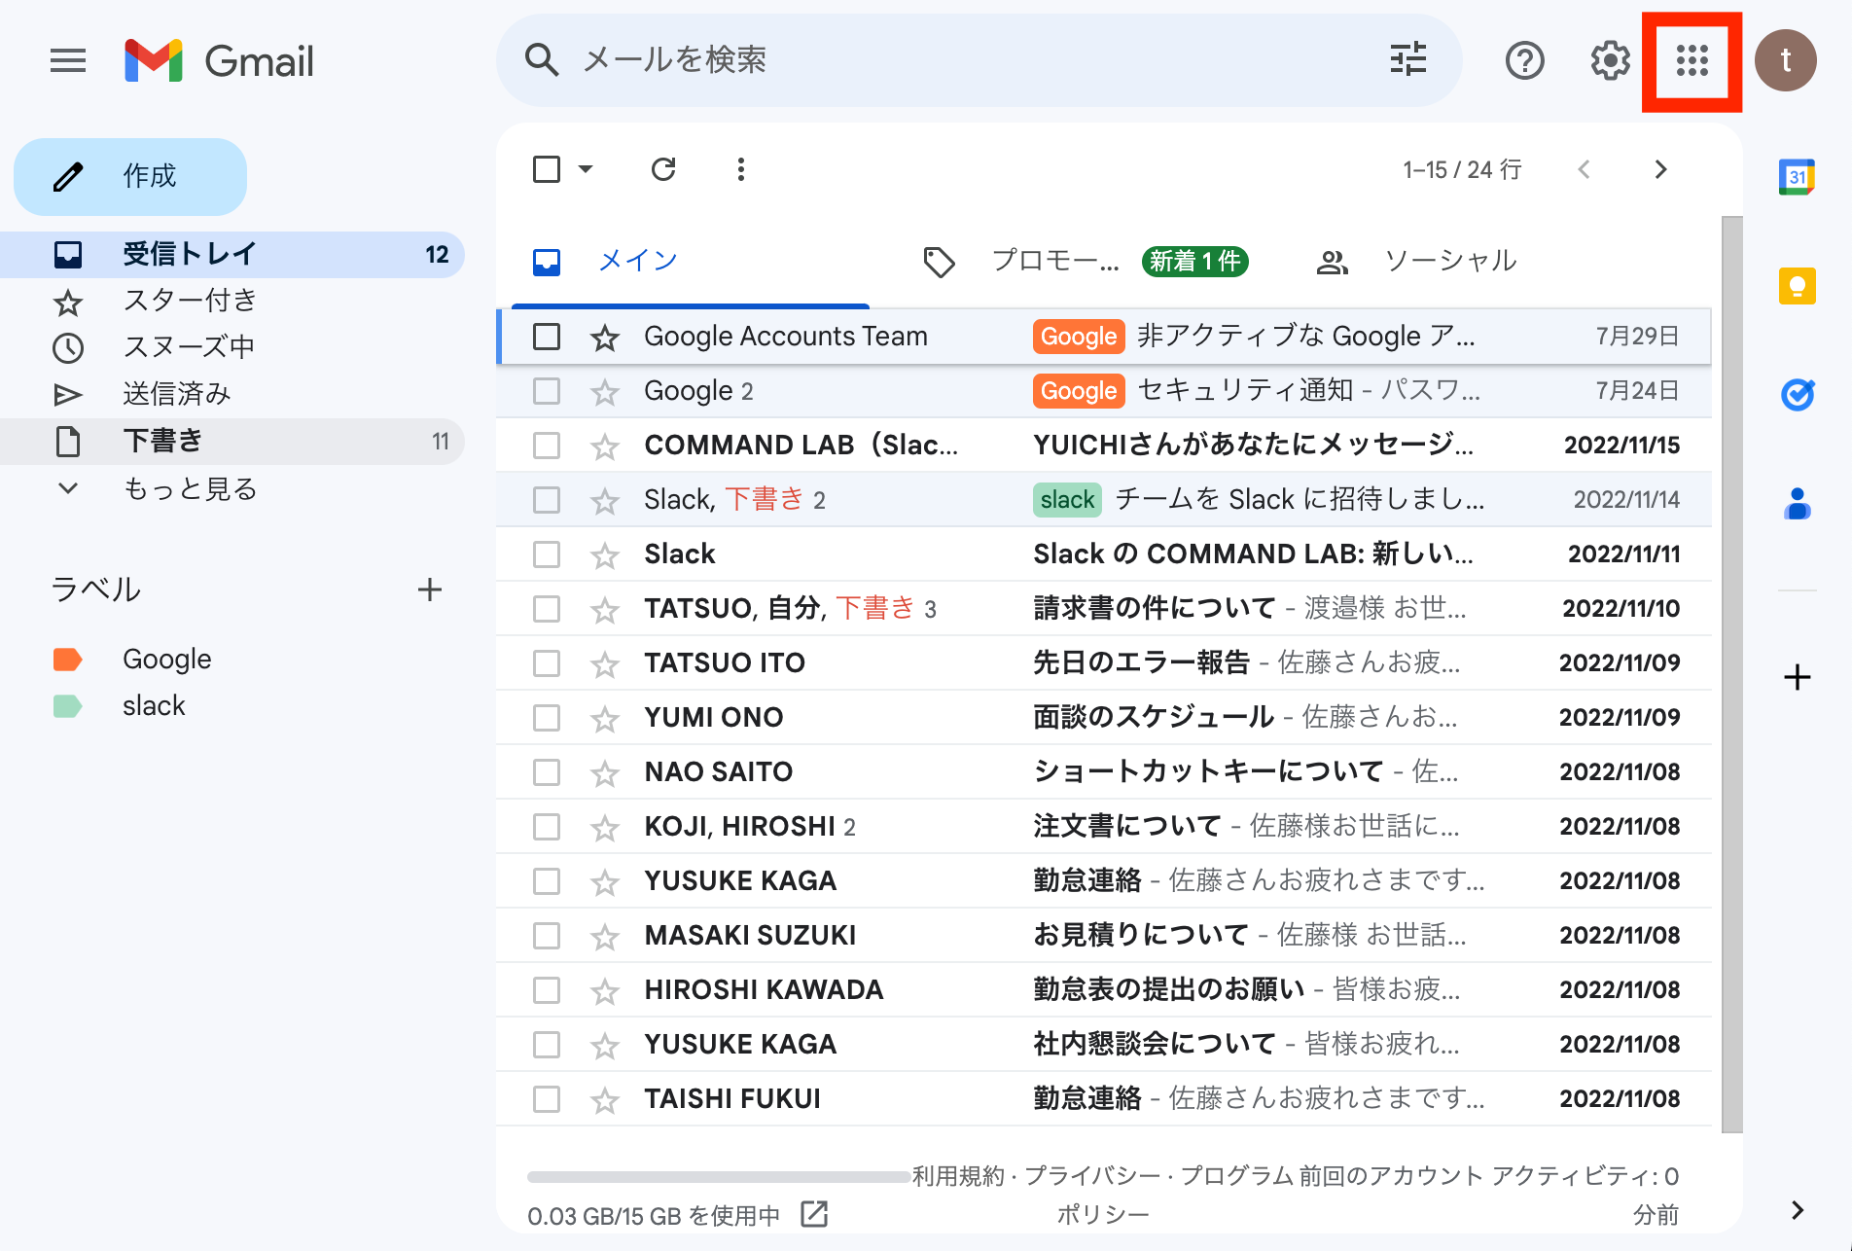Open the プライバシー link
1852x1251 pixels.
1092,1176
